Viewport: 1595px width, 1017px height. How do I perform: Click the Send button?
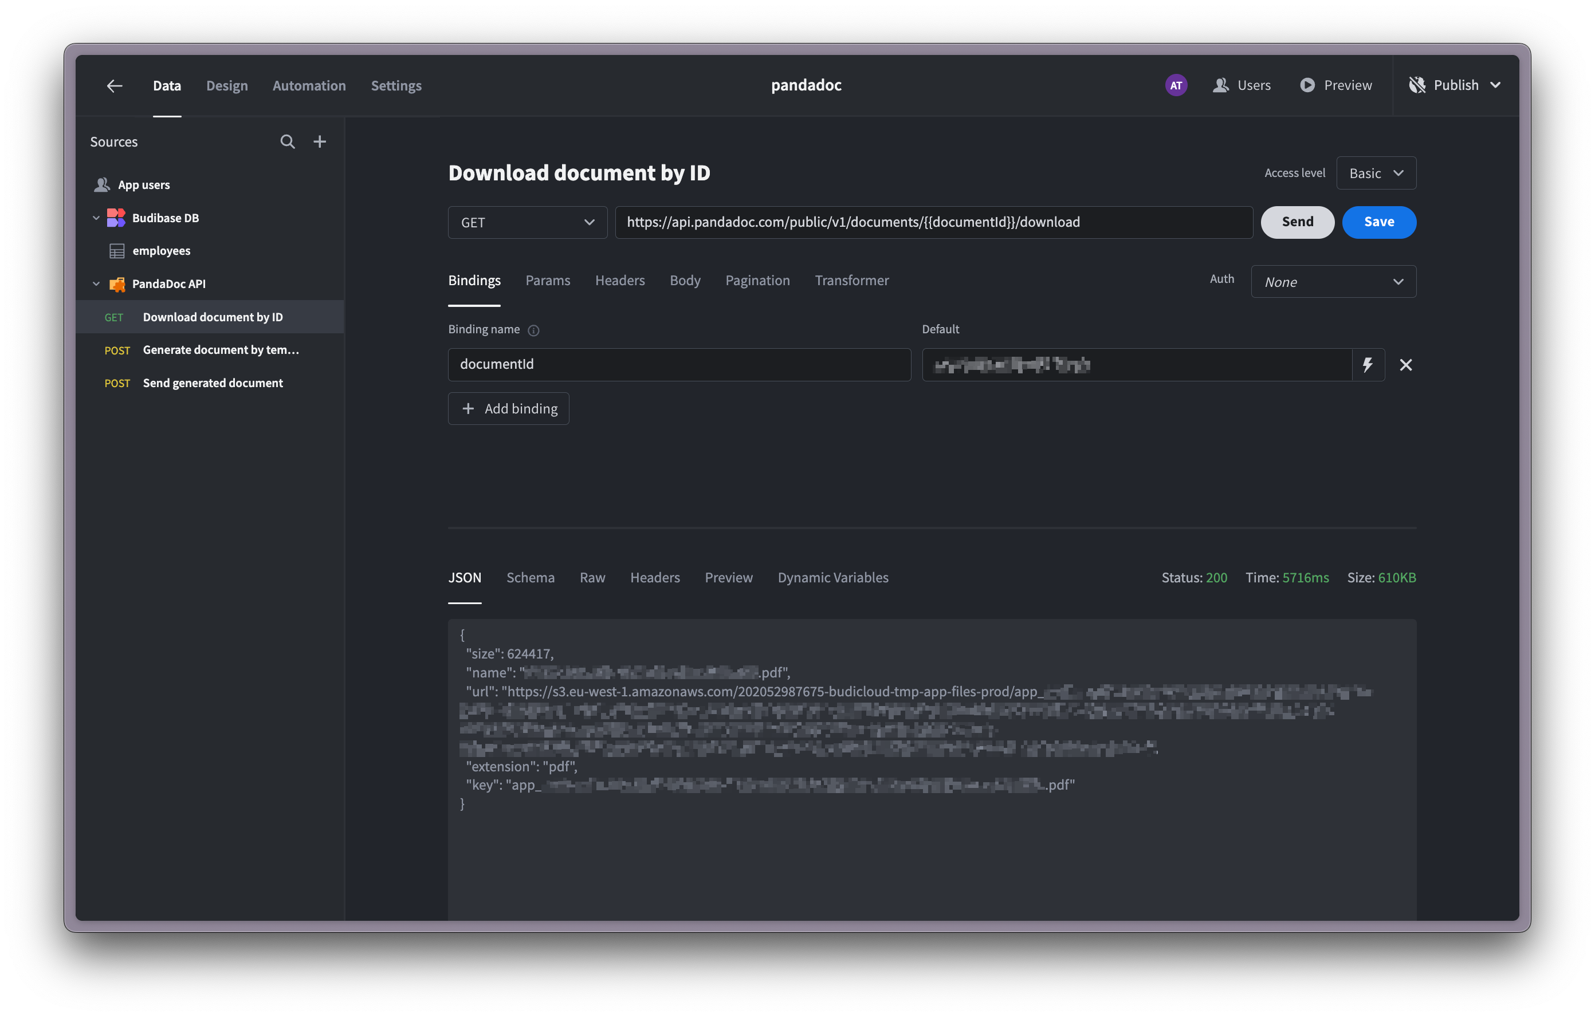[1297, 222]
